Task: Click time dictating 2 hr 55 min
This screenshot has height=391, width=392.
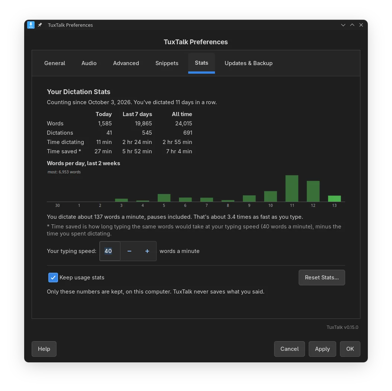Action: point(177,142)
